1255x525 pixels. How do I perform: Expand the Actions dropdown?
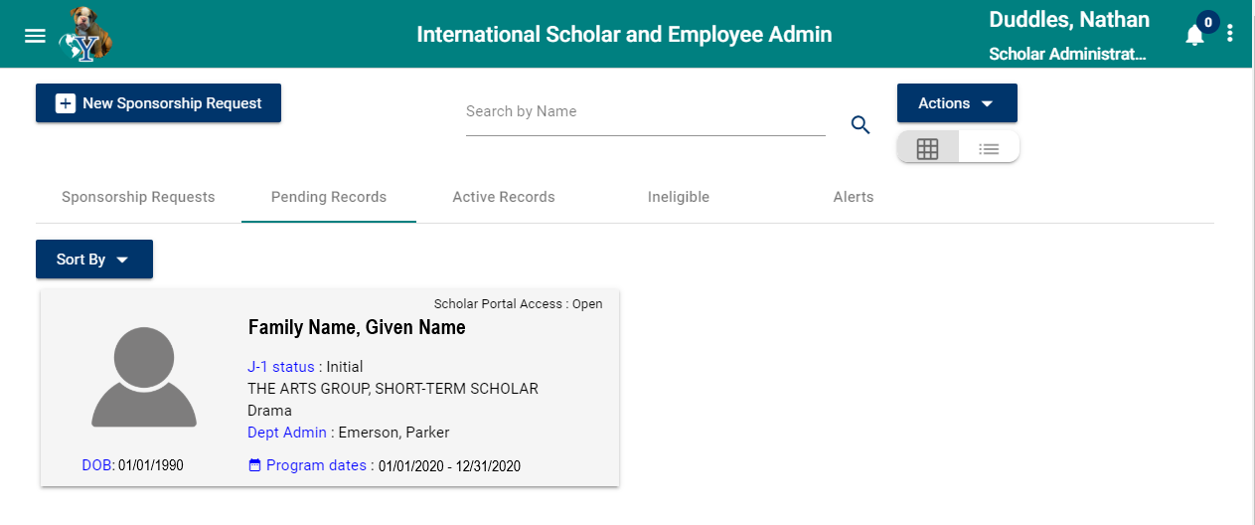(956, 103)
